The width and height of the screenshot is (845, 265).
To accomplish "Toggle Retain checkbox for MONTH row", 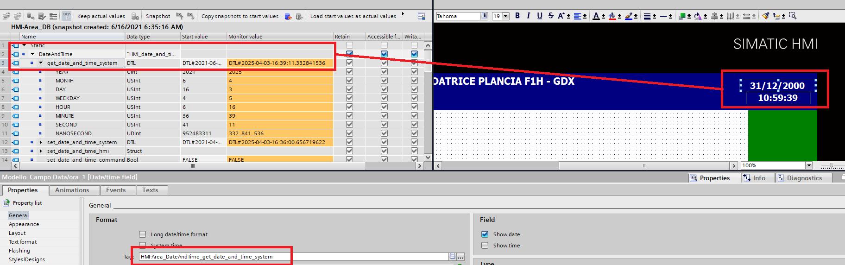I will coord(349,81).
